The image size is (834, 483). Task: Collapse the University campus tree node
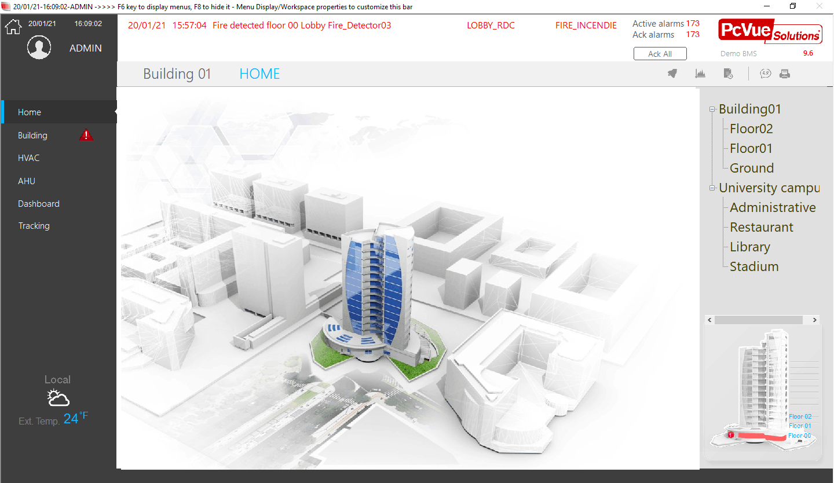712,188
